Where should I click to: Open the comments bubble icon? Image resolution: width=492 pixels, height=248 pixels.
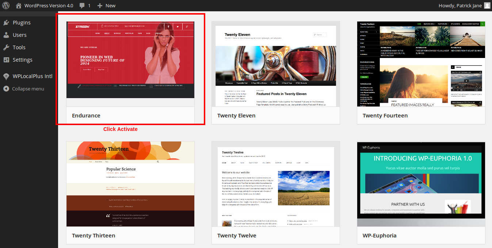tap(82, 5)
